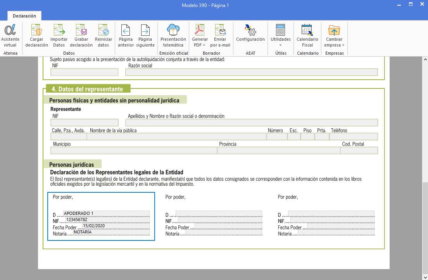
Task: Click Provincia field
Action: click(279, 150)
